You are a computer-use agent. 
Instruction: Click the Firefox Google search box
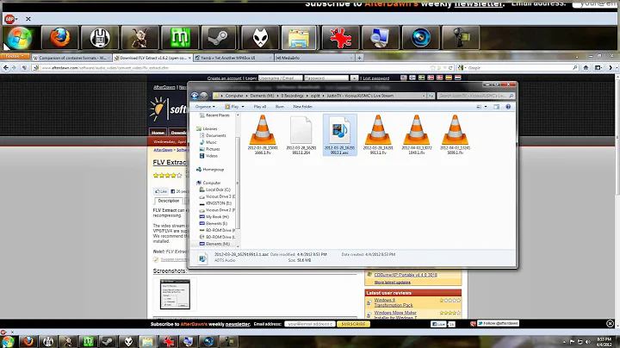pos(519,68)
